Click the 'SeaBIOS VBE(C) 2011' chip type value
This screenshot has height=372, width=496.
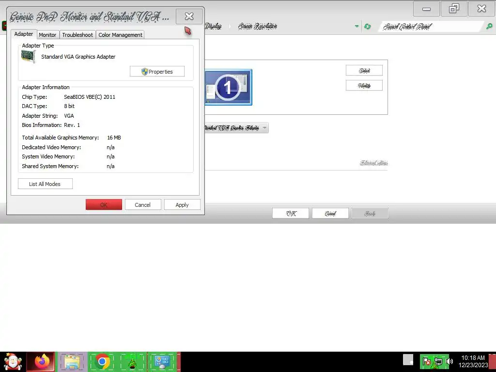click(x=90, y=97)
